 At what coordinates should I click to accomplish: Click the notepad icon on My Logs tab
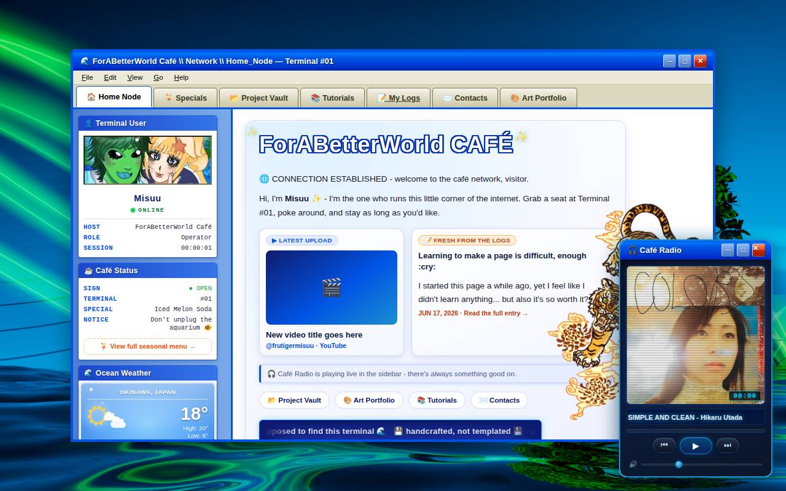point(381,98)
